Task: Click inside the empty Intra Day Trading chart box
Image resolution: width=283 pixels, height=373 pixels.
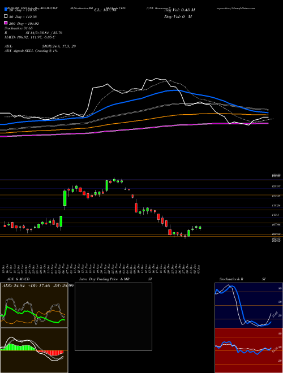Action: [x=113, y=316]
